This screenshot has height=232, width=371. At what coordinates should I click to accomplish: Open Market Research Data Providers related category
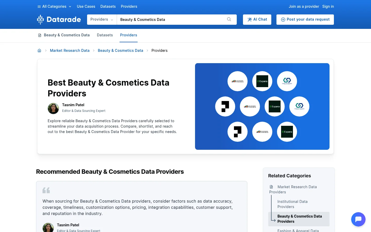pos(293,189)
